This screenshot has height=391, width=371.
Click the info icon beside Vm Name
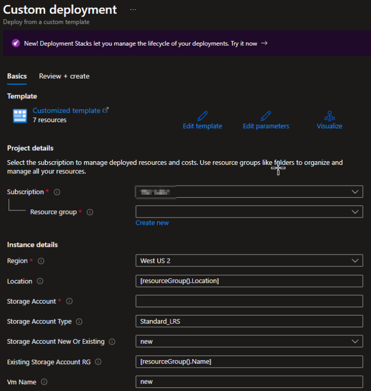(x=45, y=382)
